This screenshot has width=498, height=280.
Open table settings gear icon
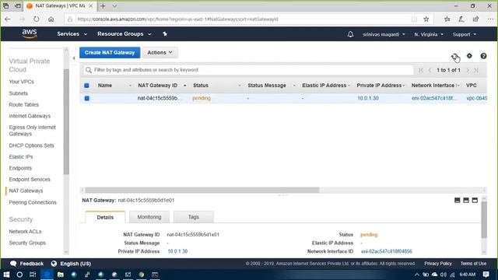pyautogui.click(x=469, y=56)
